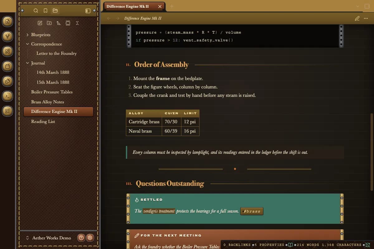Change sort order icon
Screen dimensions: 374x249
[x=59, y=23]
